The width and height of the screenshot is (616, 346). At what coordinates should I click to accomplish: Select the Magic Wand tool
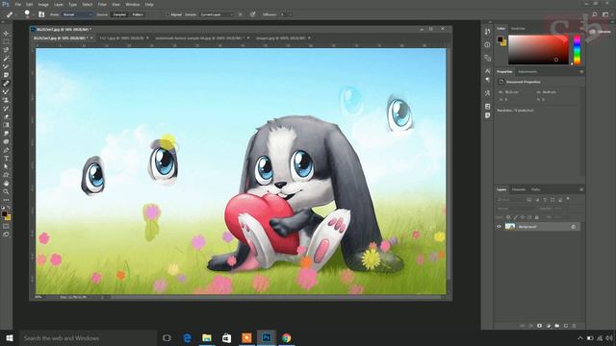[x=6, y=58]
